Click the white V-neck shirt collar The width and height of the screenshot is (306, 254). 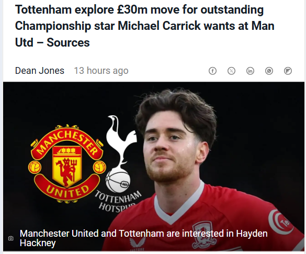coord(178,205)
